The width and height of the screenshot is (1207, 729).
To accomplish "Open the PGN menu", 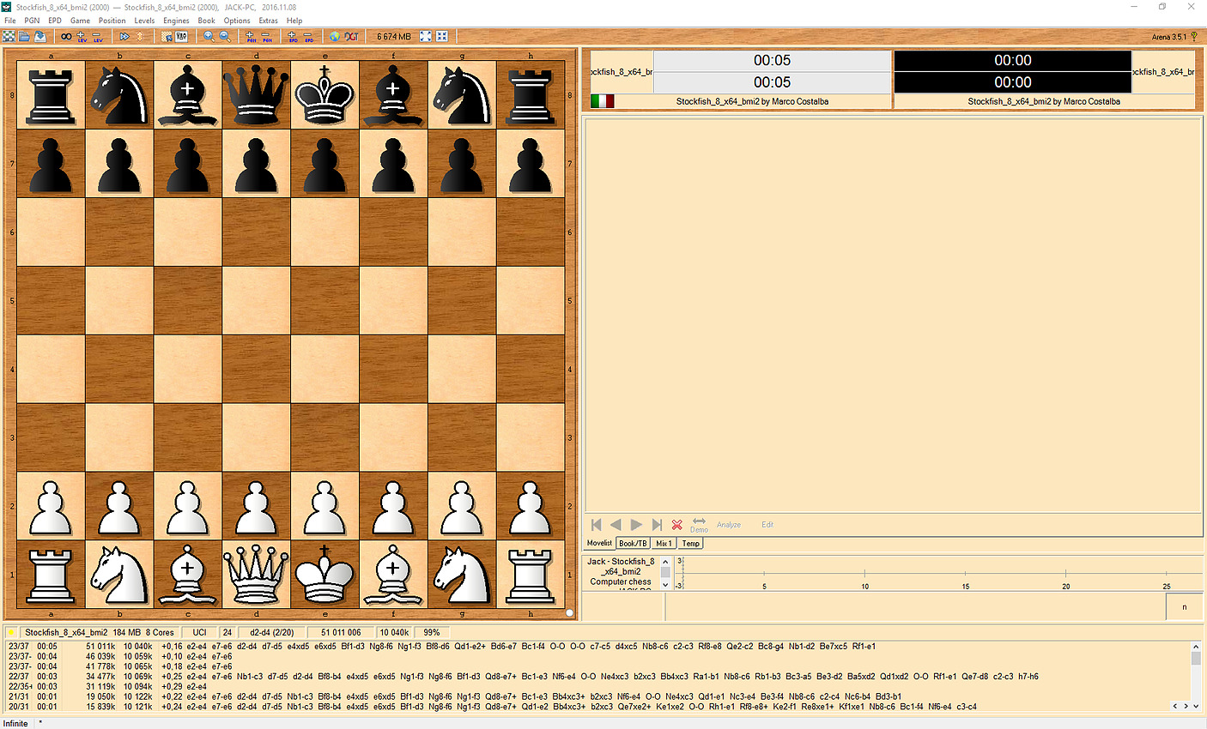I will coord(32,21).
